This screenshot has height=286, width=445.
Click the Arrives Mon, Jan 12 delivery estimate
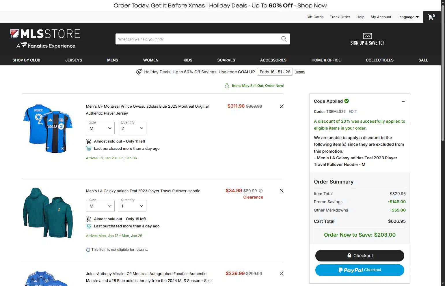[x=114, y=236]
